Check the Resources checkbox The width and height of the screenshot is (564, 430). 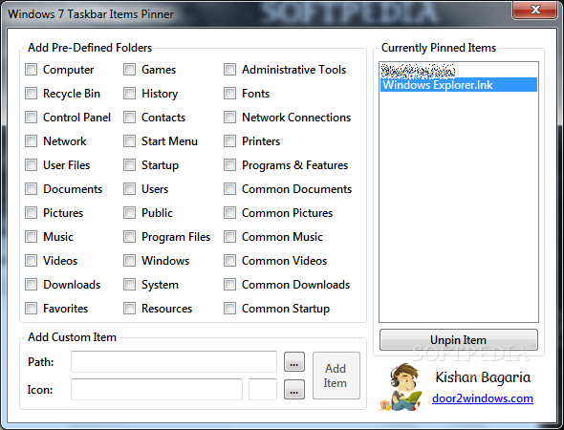click(129, 309)
